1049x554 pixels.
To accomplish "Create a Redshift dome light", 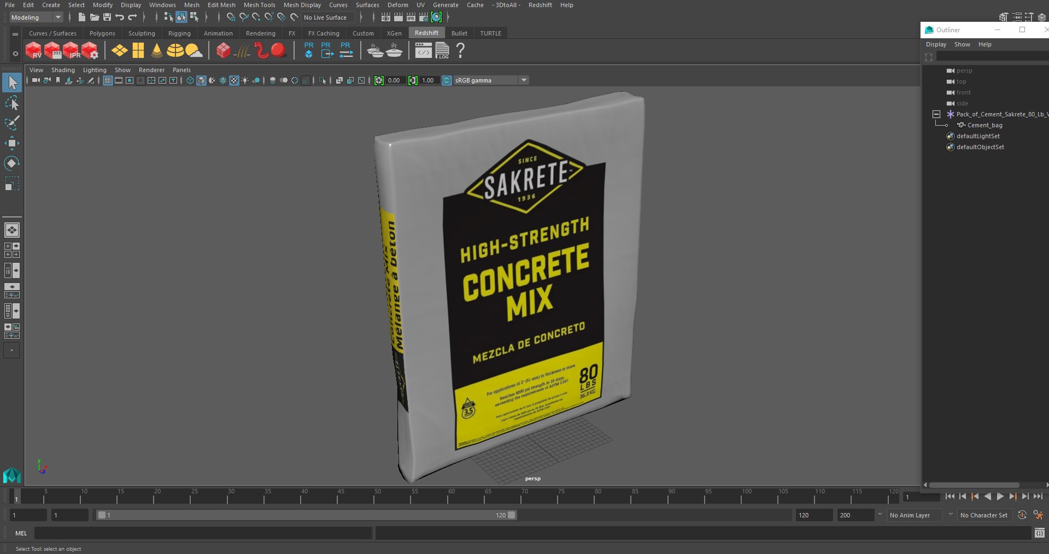I will coord(175,51).
